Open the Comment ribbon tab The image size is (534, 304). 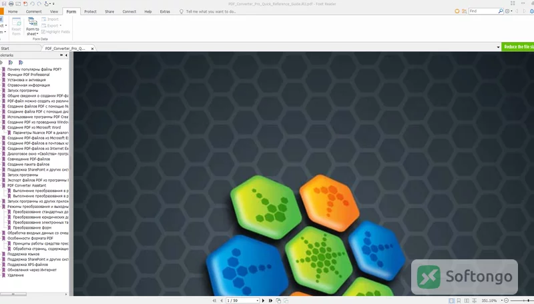tap(34, 11)
